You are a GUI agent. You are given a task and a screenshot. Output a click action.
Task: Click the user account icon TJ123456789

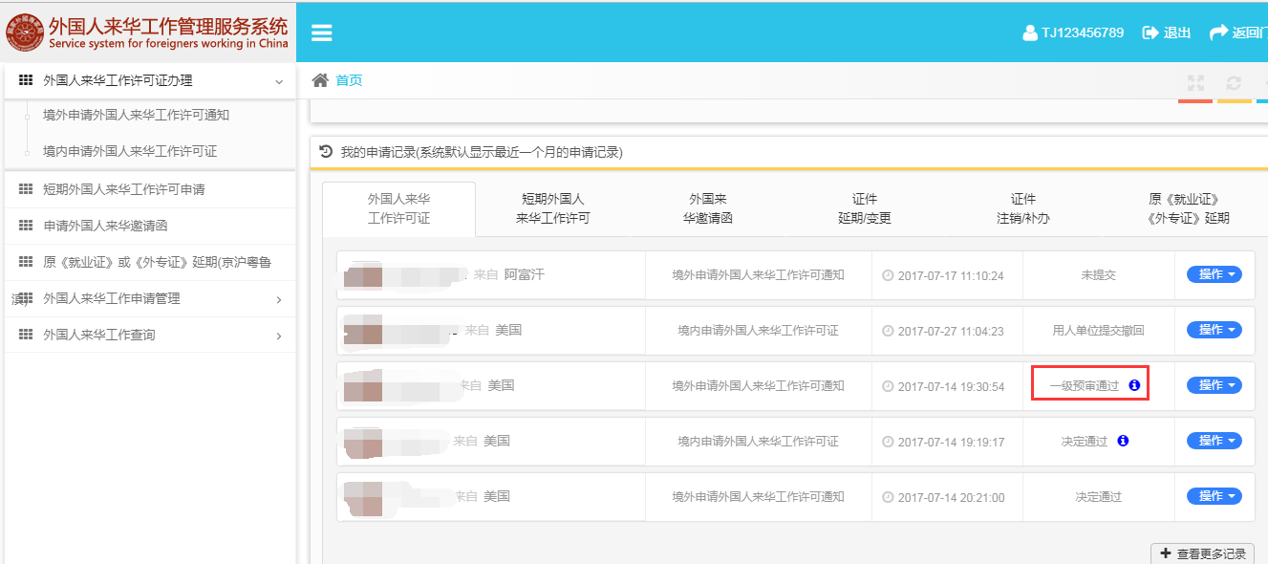pyautogui.click(x=1029, y=33)
